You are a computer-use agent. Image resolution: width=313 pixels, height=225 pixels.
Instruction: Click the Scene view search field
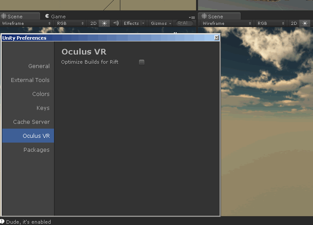[x=184, y=23]
